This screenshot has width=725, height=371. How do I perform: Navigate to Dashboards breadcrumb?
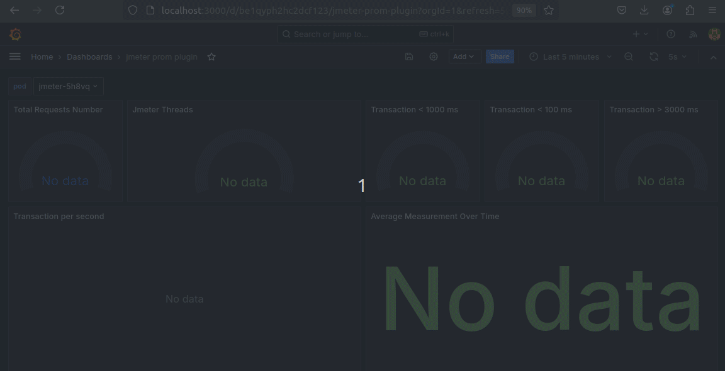pos(89,56)
